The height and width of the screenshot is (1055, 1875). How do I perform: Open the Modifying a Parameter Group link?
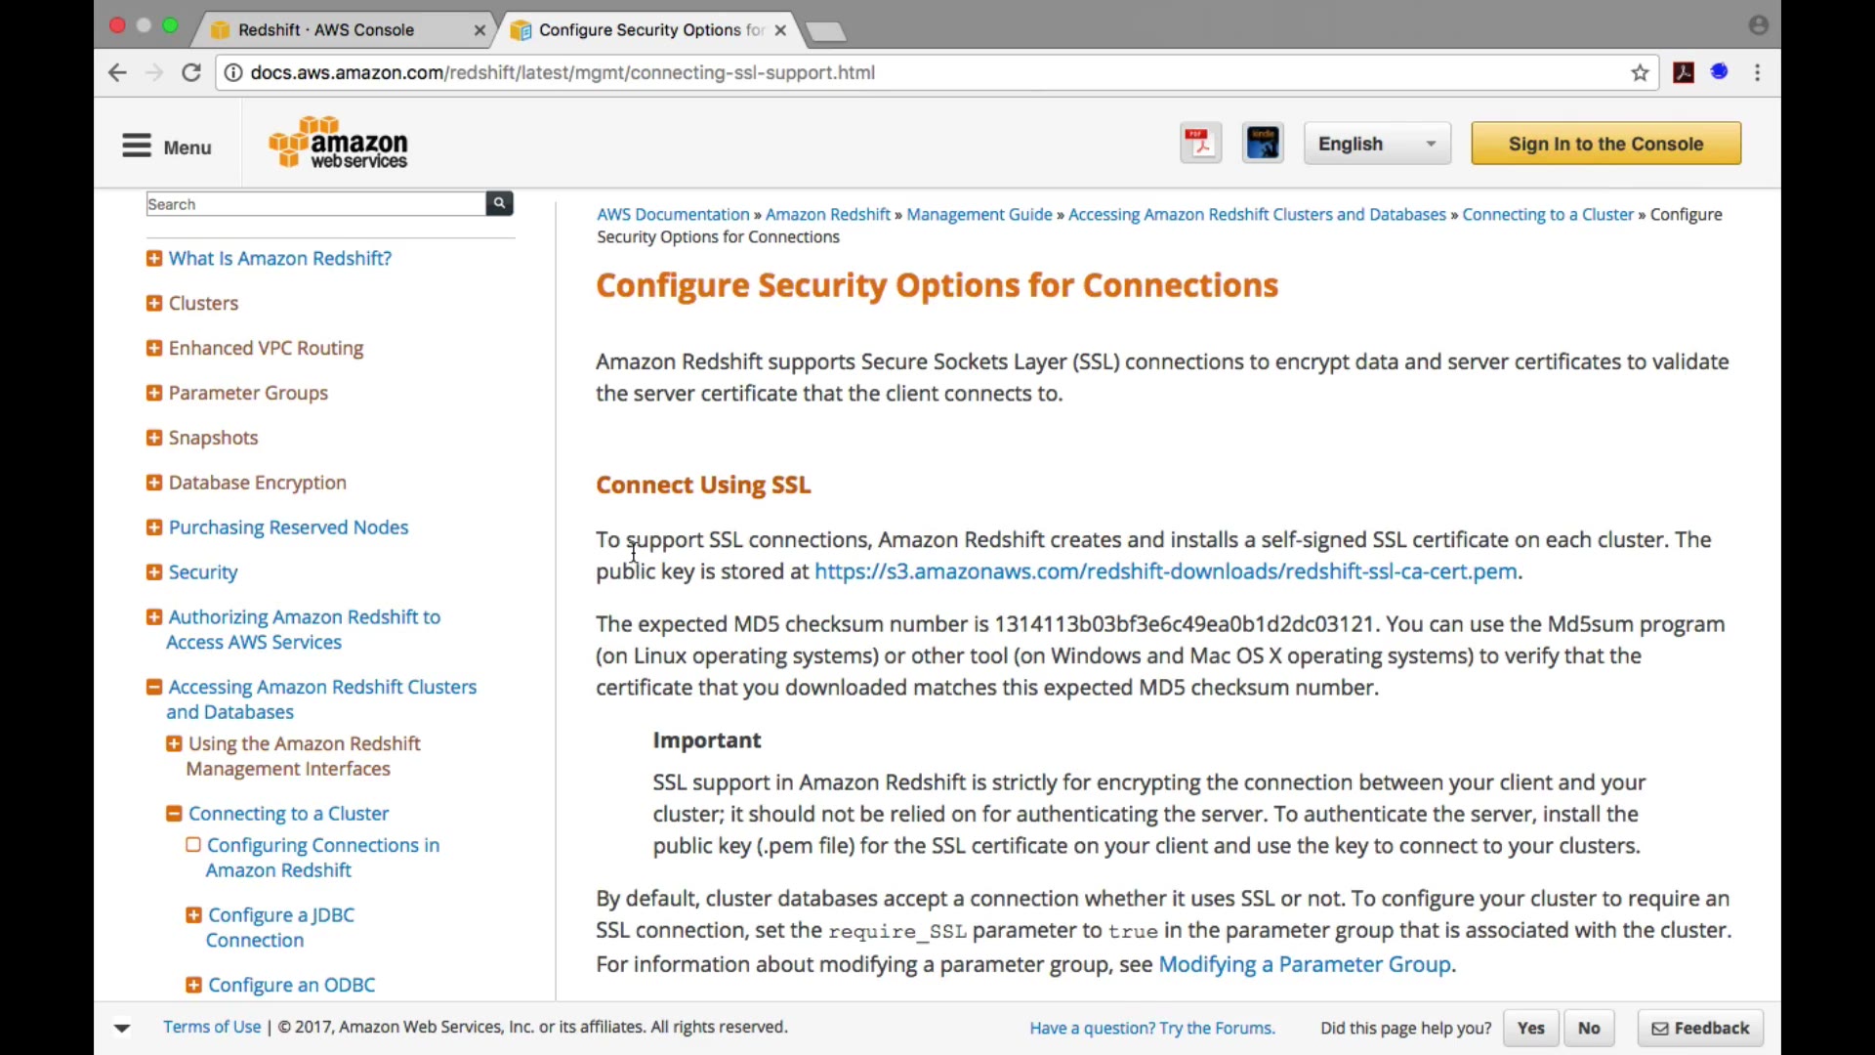(x=1305, y=965)
